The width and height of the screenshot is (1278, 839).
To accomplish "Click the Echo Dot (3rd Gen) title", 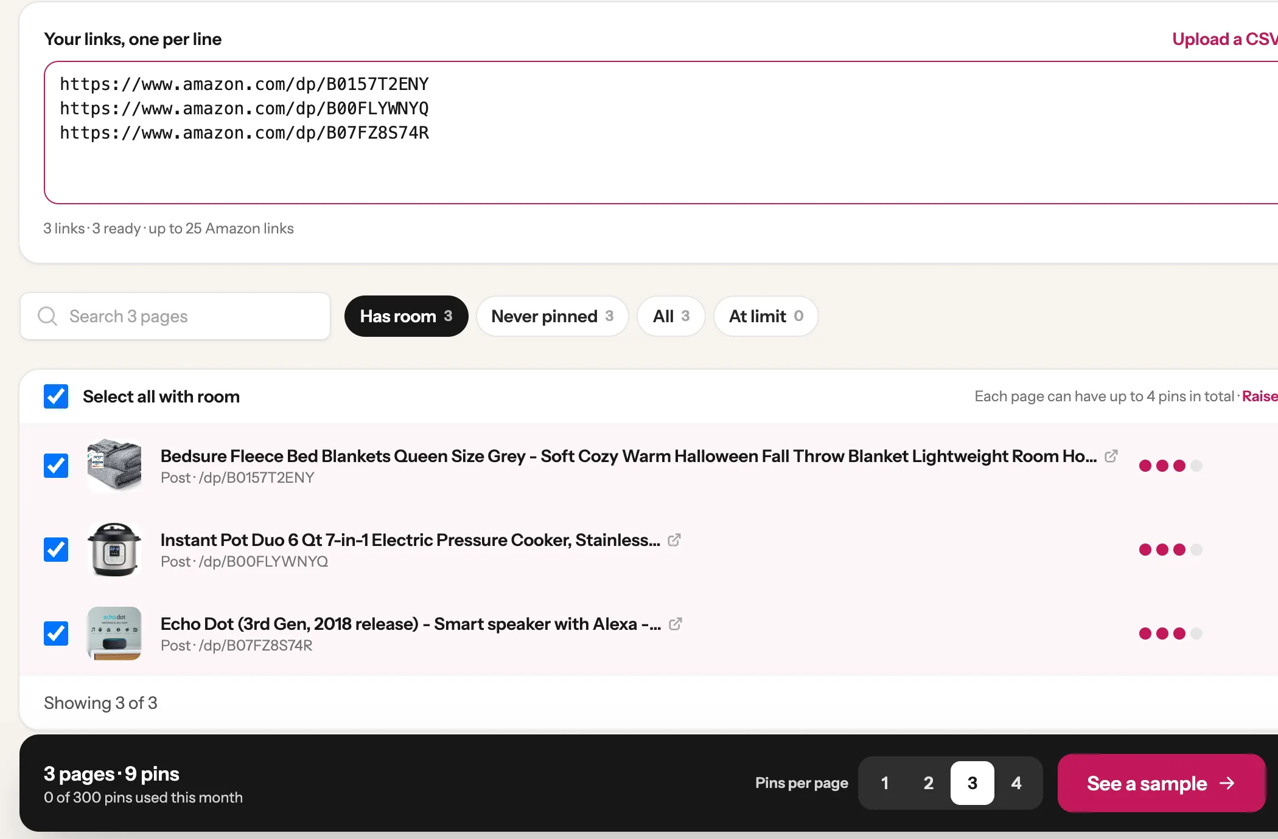I will [411, 624].
